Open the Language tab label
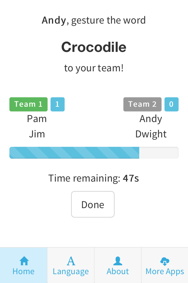The height and width of the screenshot is (283, 188). point(71,272)
